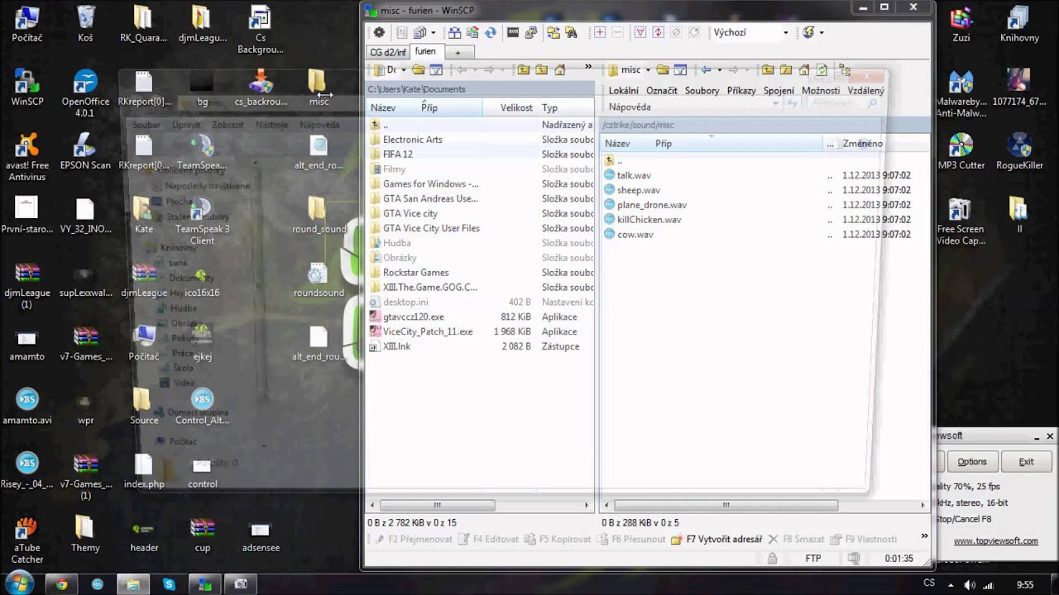The width and height of the screenshot is (1059, 595).
Task: Go to home directory in local panel
Action: click(x=559, y=70)
